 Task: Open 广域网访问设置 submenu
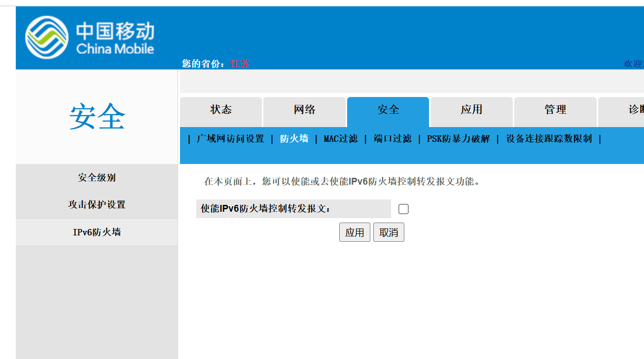click(x=230, y=139)
